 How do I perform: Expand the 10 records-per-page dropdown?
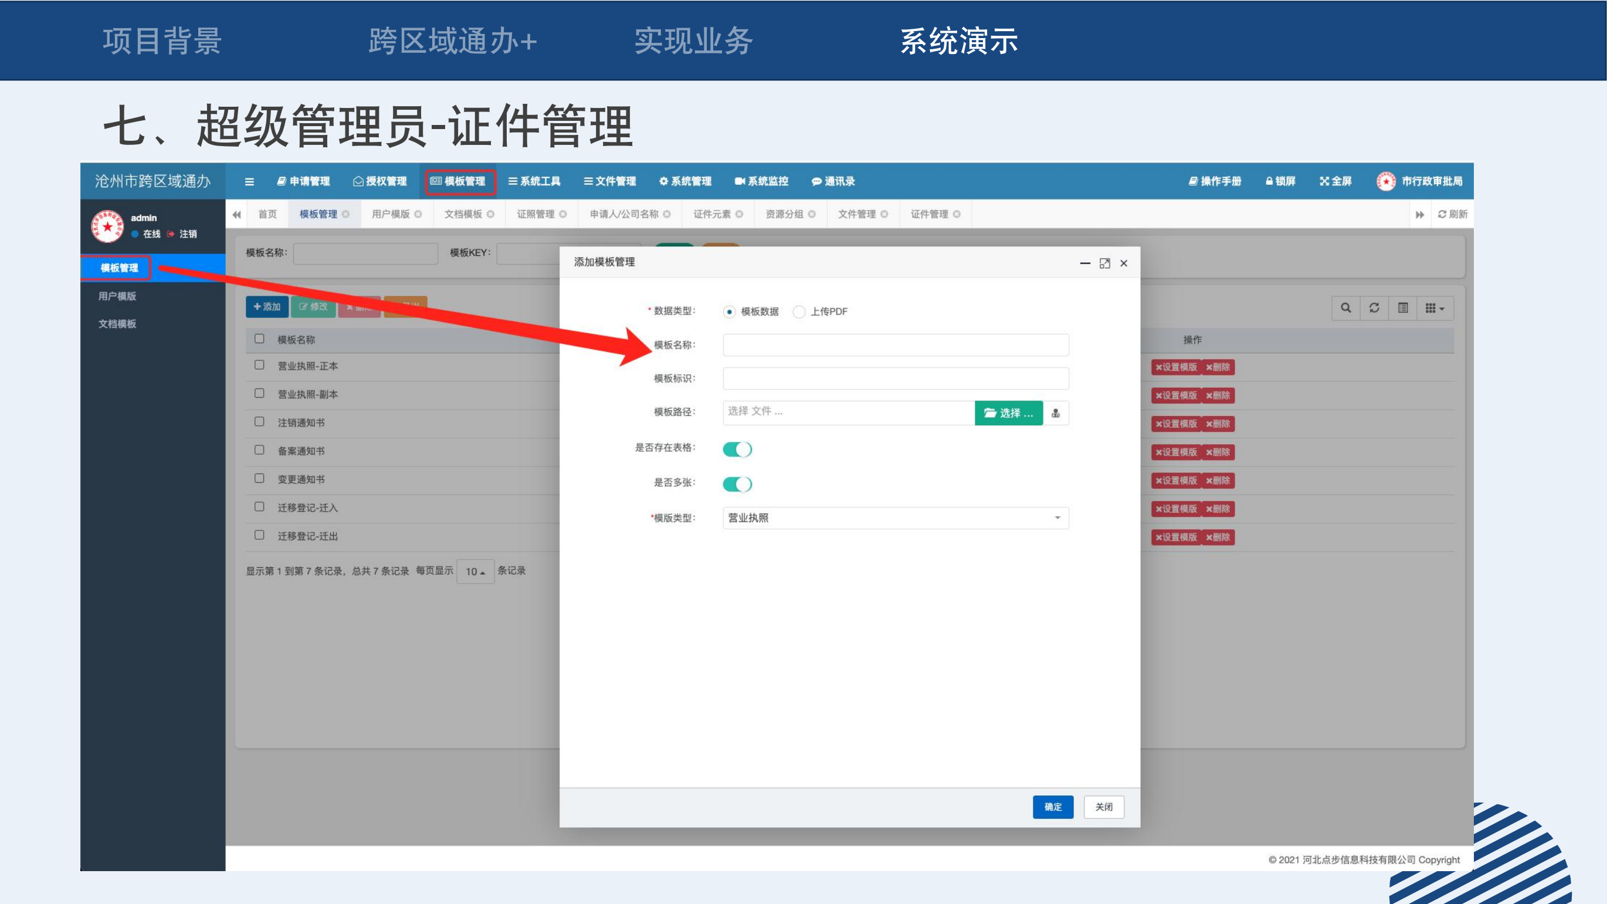pyautogui.click(x=474, y=571)
